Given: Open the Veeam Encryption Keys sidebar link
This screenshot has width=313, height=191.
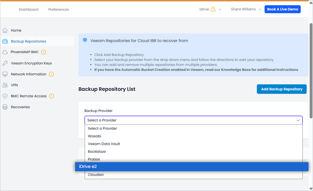Looking at the screenshot, I should point(31,63).
